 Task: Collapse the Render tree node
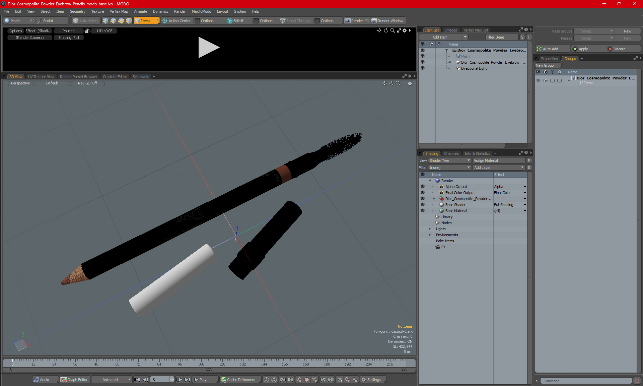pos(430,181)
